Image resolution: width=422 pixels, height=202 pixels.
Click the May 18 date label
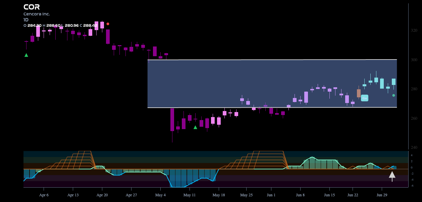[x=219, y=195]
